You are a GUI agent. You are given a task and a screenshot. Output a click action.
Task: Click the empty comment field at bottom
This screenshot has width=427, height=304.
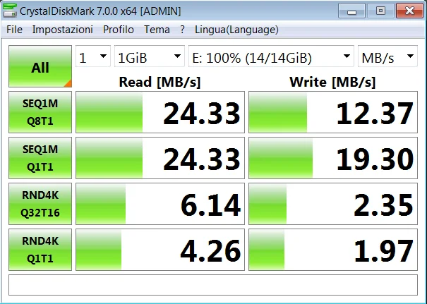pyautogui.click(x=213, y=285)
